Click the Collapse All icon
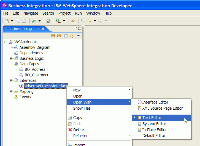This screenshot has height=146, width=200. point(66,36)
